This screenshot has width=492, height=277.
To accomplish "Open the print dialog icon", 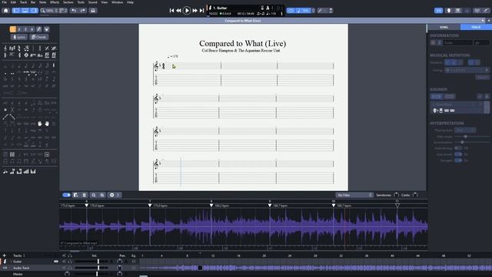I will click(x=93, y=10).
